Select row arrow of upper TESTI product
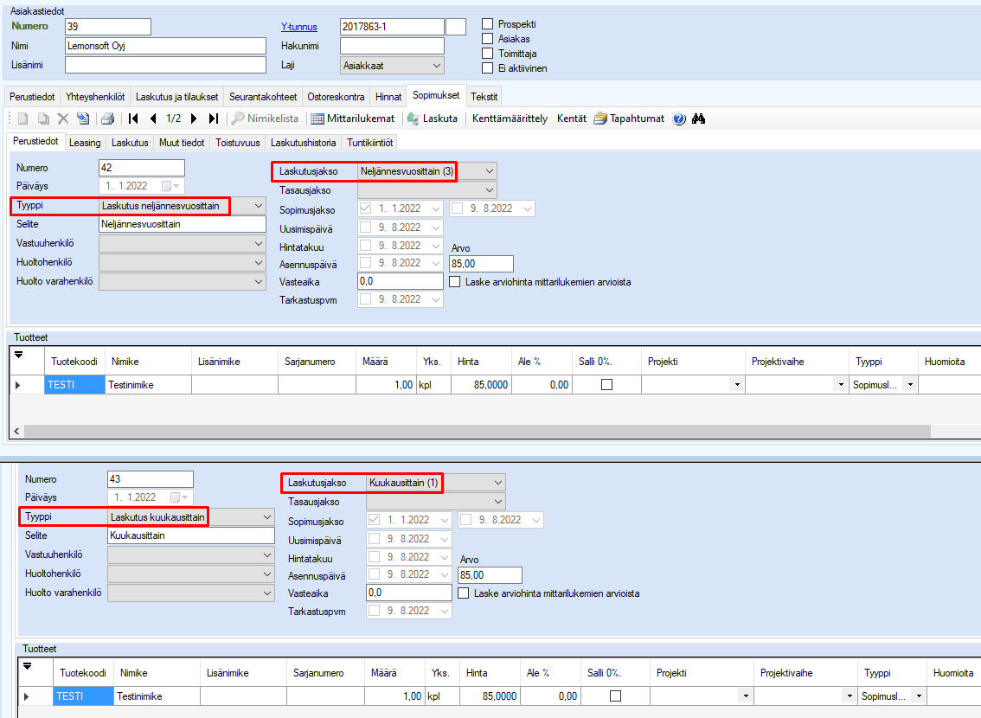Screen dimensions: 981x718 (17, 385)
